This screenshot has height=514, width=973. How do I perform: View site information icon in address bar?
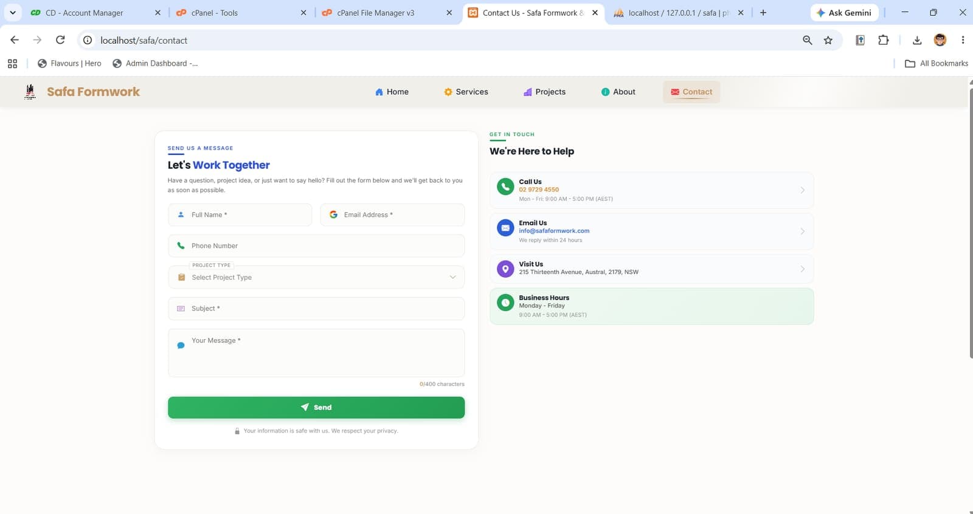coord(88,40)
